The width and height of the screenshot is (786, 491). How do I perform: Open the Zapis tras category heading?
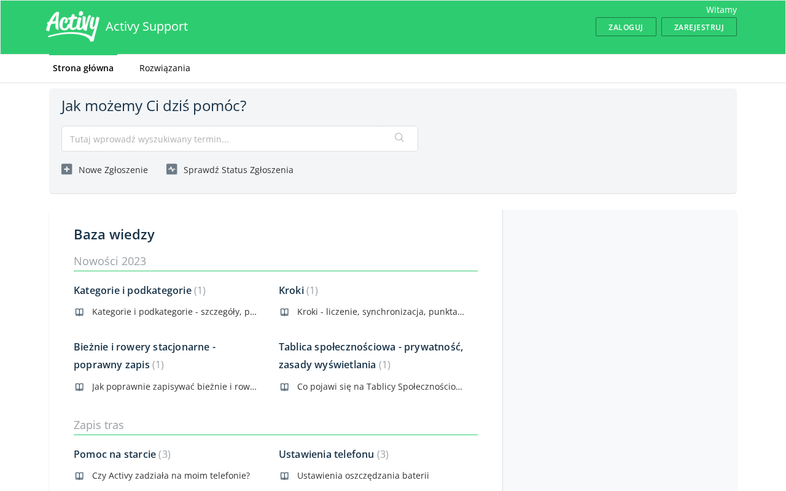click(x=98, y=425)
